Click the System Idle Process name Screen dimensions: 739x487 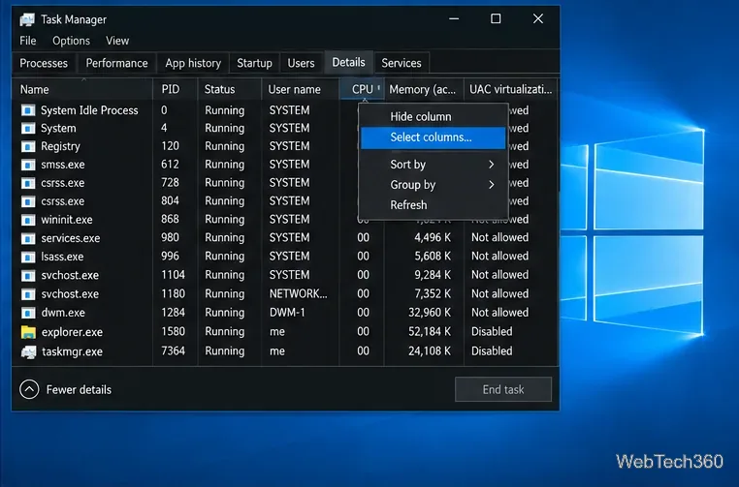pos(89,110)
